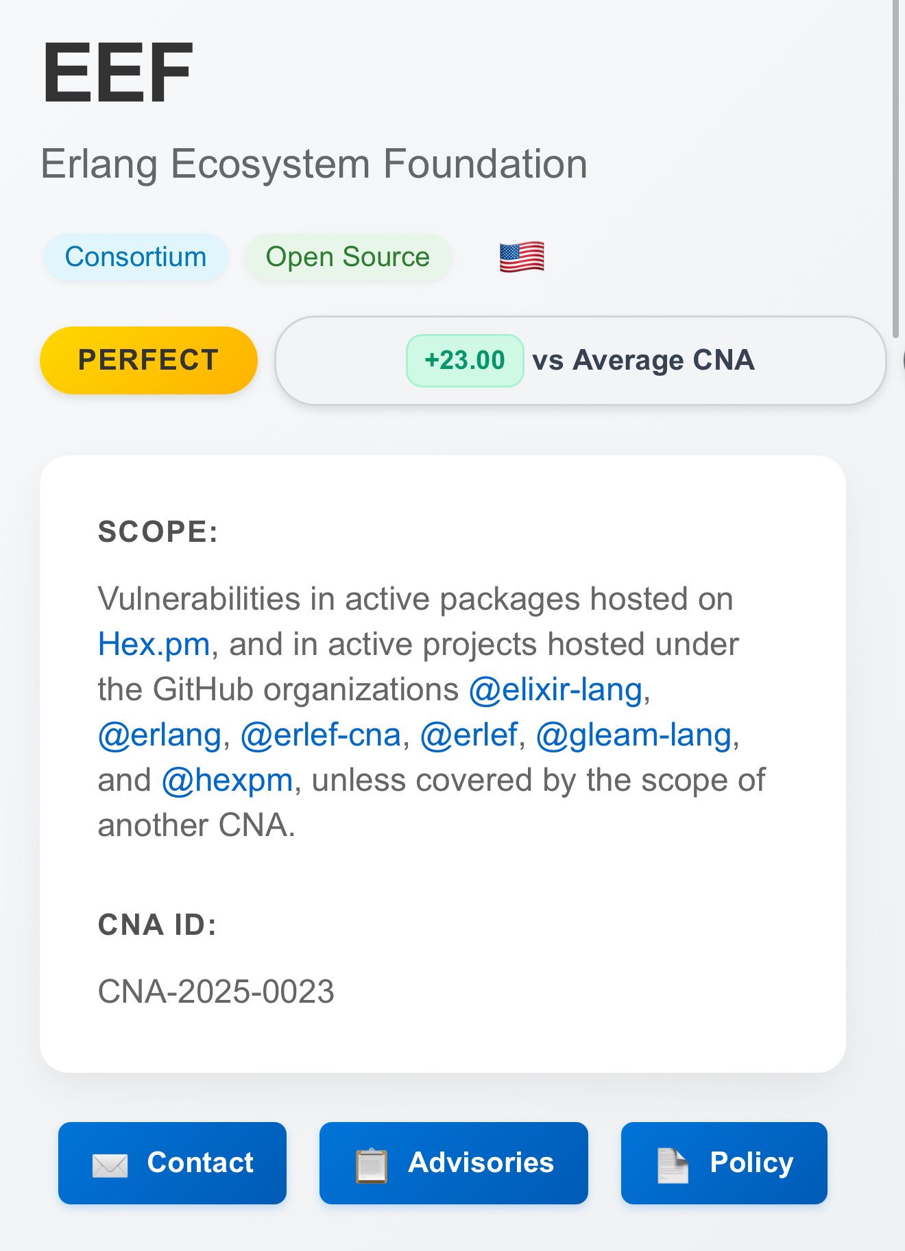Click the PERFECT rating badge

point(149,361)
